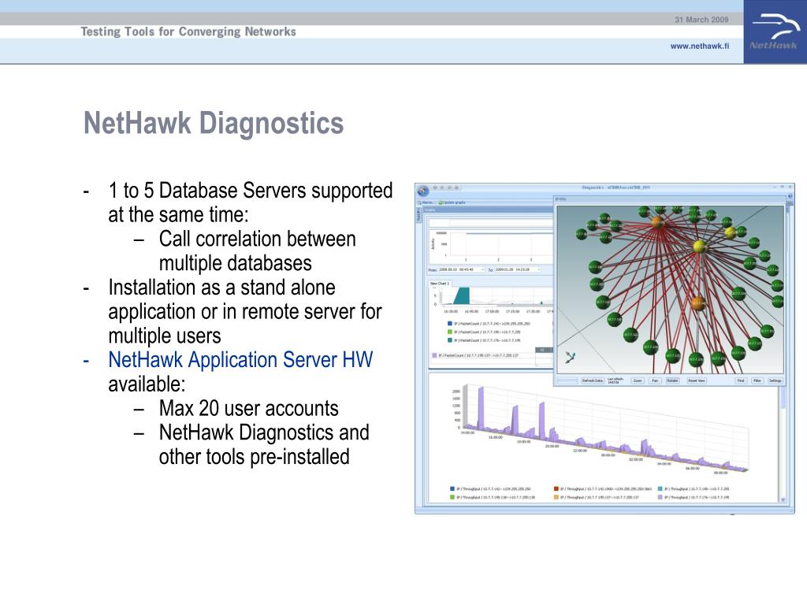This screenshot has height=605, width=807.
Task: Click the Settings button in IP view
Action: click(x=775, y=380)
